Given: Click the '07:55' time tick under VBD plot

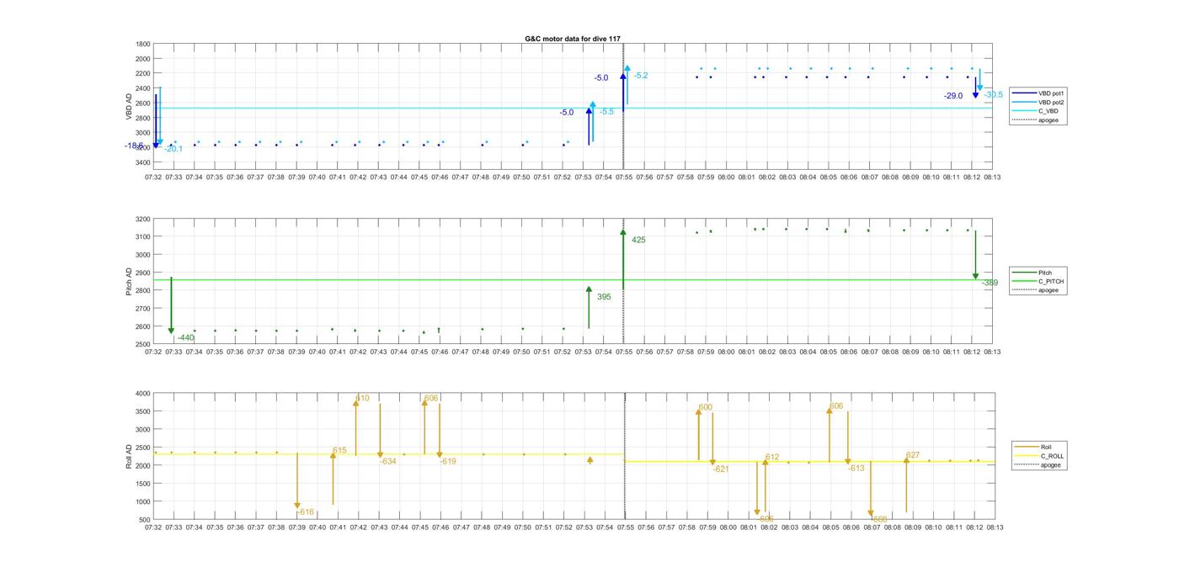Looking at the screenshot, I should point(624,178).
